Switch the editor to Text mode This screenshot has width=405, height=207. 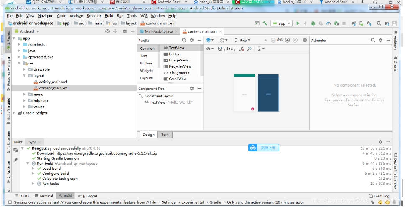click(x=165, y=135)
